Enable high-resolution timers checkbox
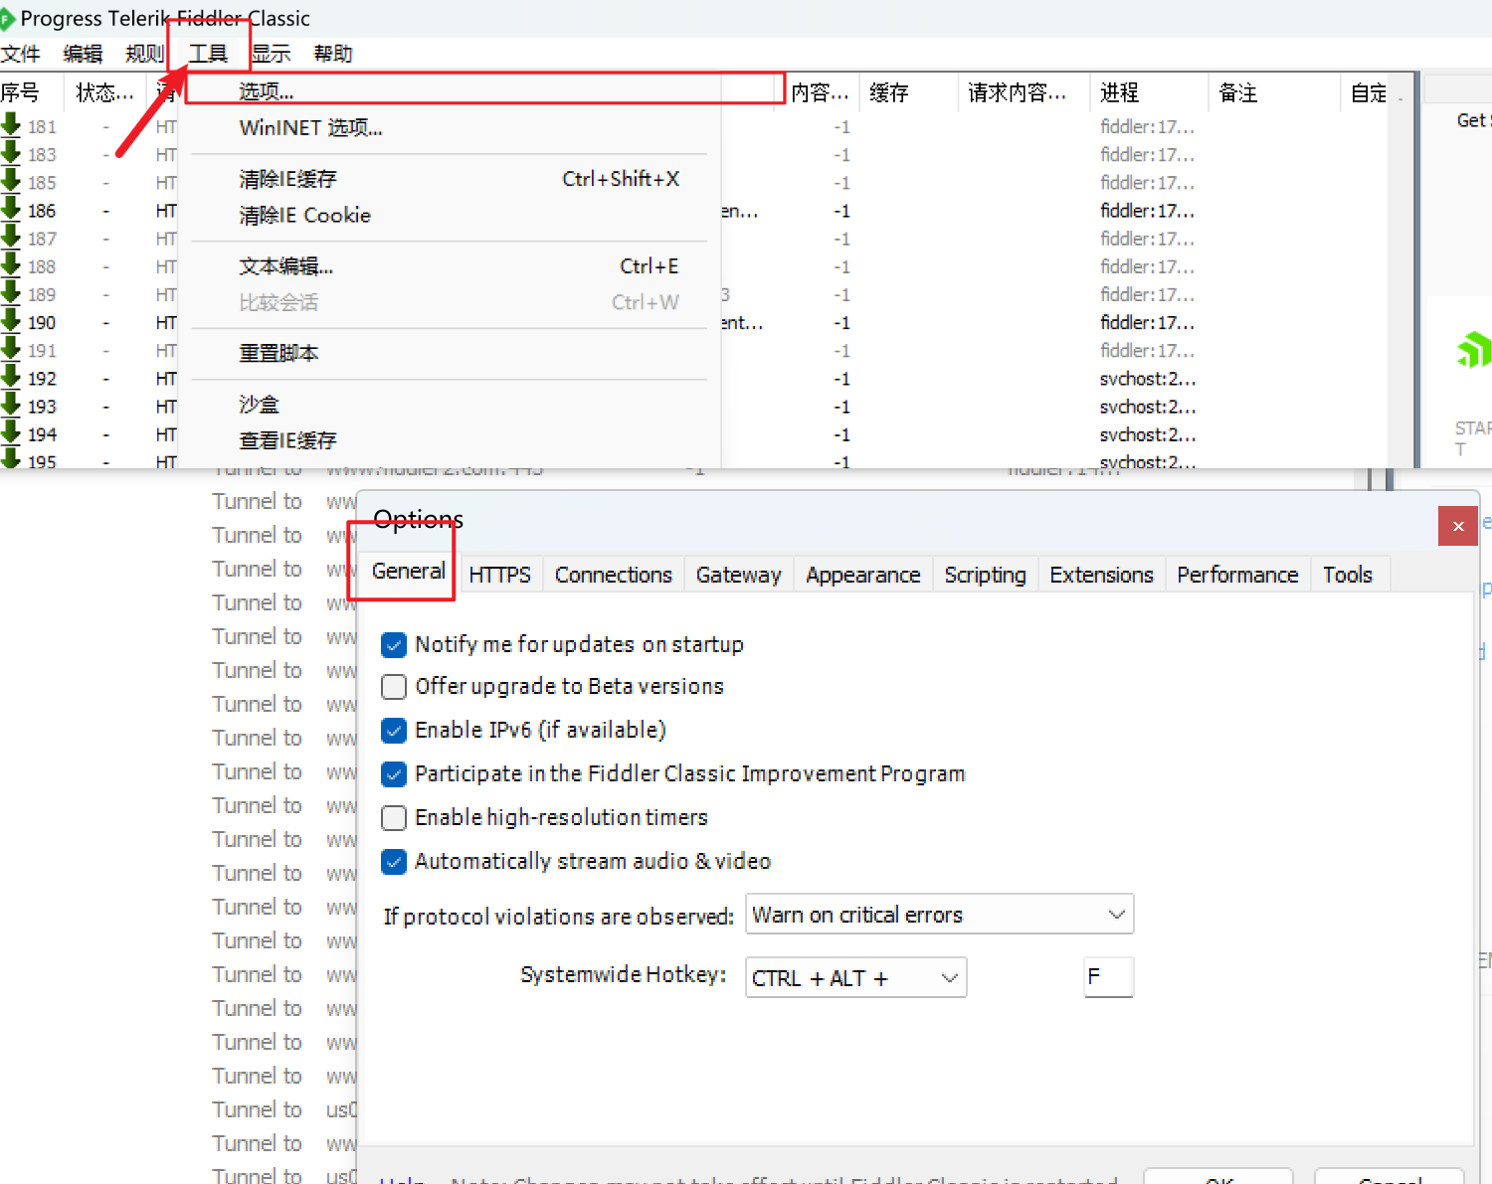This screenshot has width=1492, height=1184. click(394, 818)
